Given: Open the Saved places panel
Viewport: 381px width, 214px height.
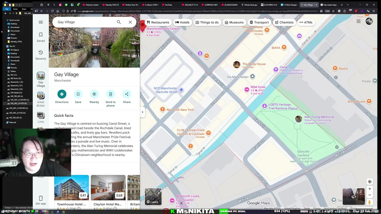Looking at the screenshot, I should 41,37.
